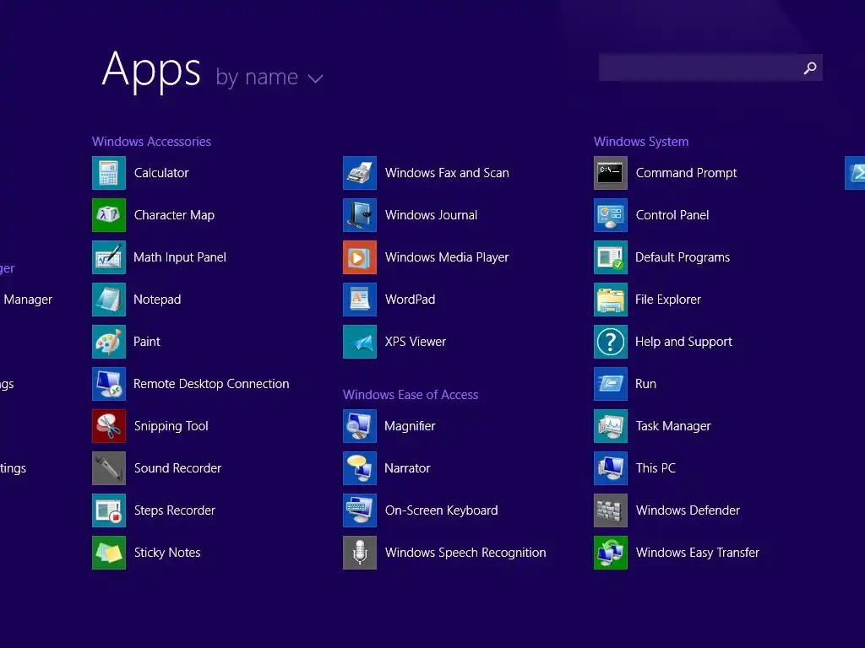Open the Windows Fax and Scan icon
This screenshot has height=648, width=865.
[360, 173]
